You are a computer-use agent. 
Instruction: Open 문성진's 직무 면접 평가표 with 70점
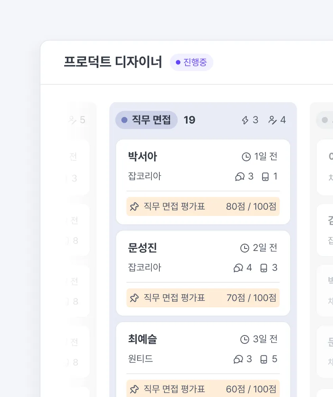pyautogui.click(x=203, y=298)
